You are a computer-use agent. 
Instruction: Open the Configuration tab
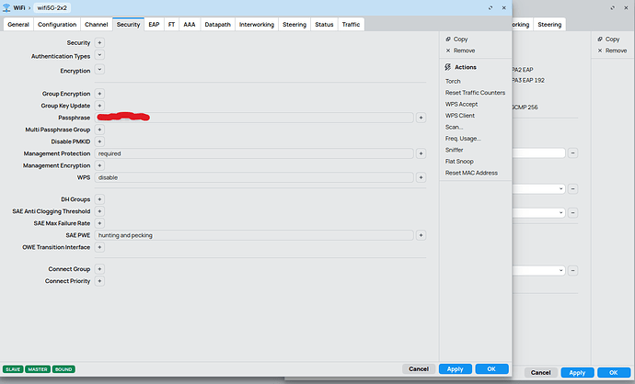tap(57, 24)
